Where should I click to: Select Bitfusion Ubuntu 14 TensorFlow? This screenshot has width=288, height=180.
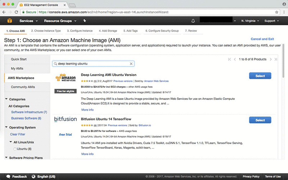pyautogui.click(x=260, y=120)
